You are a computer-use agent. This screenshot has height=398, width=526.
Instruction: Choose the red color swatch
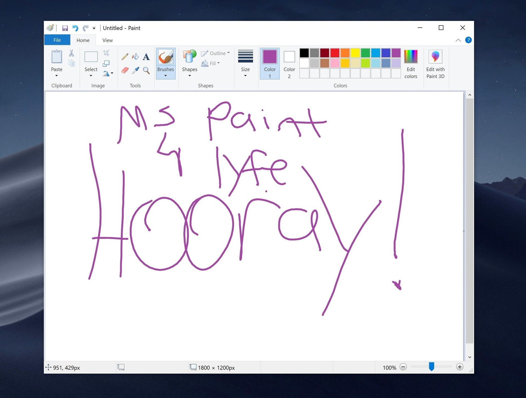click(335, 53)
